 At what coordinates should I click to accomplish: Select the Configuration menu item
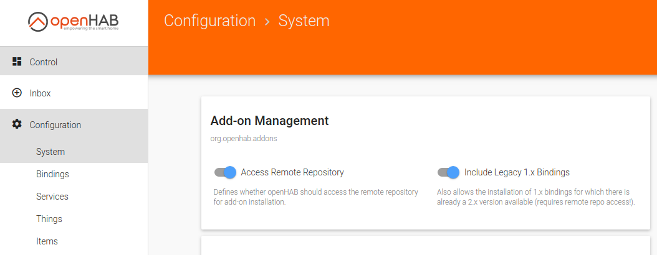point(74,124)
